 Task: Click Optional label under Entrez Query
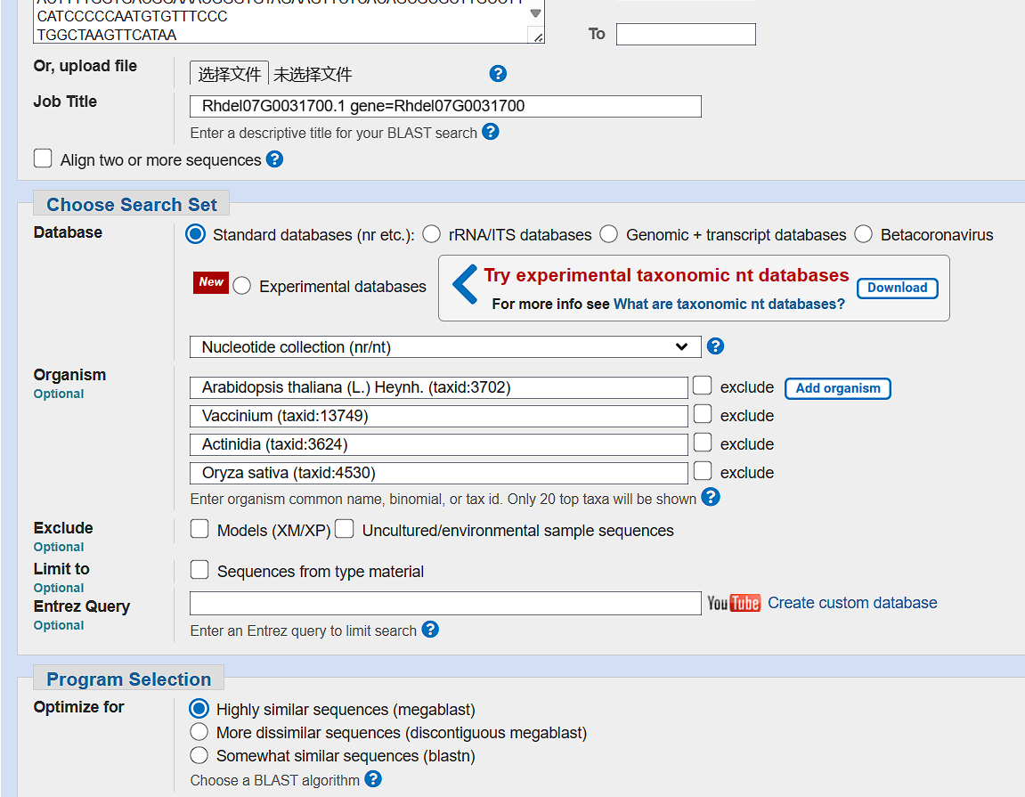click(x=58, y=625)
